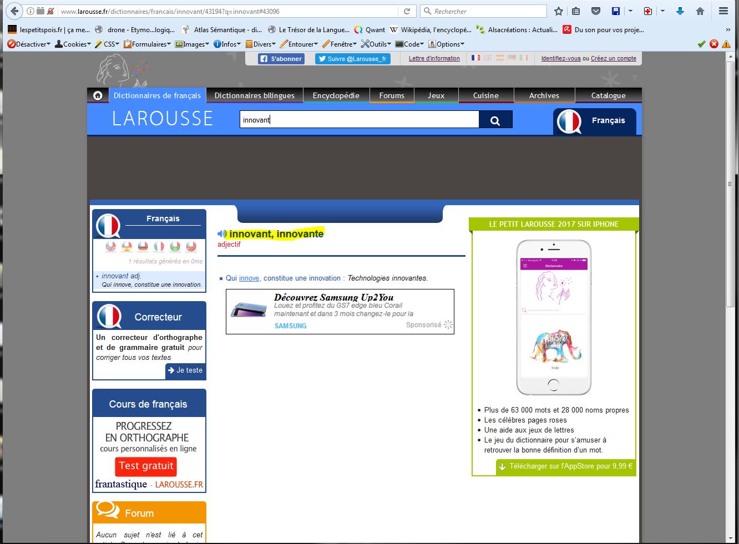Select the Arabic flag under Français panel
Screen dimensions: 739x544
[x=175, y=247]
